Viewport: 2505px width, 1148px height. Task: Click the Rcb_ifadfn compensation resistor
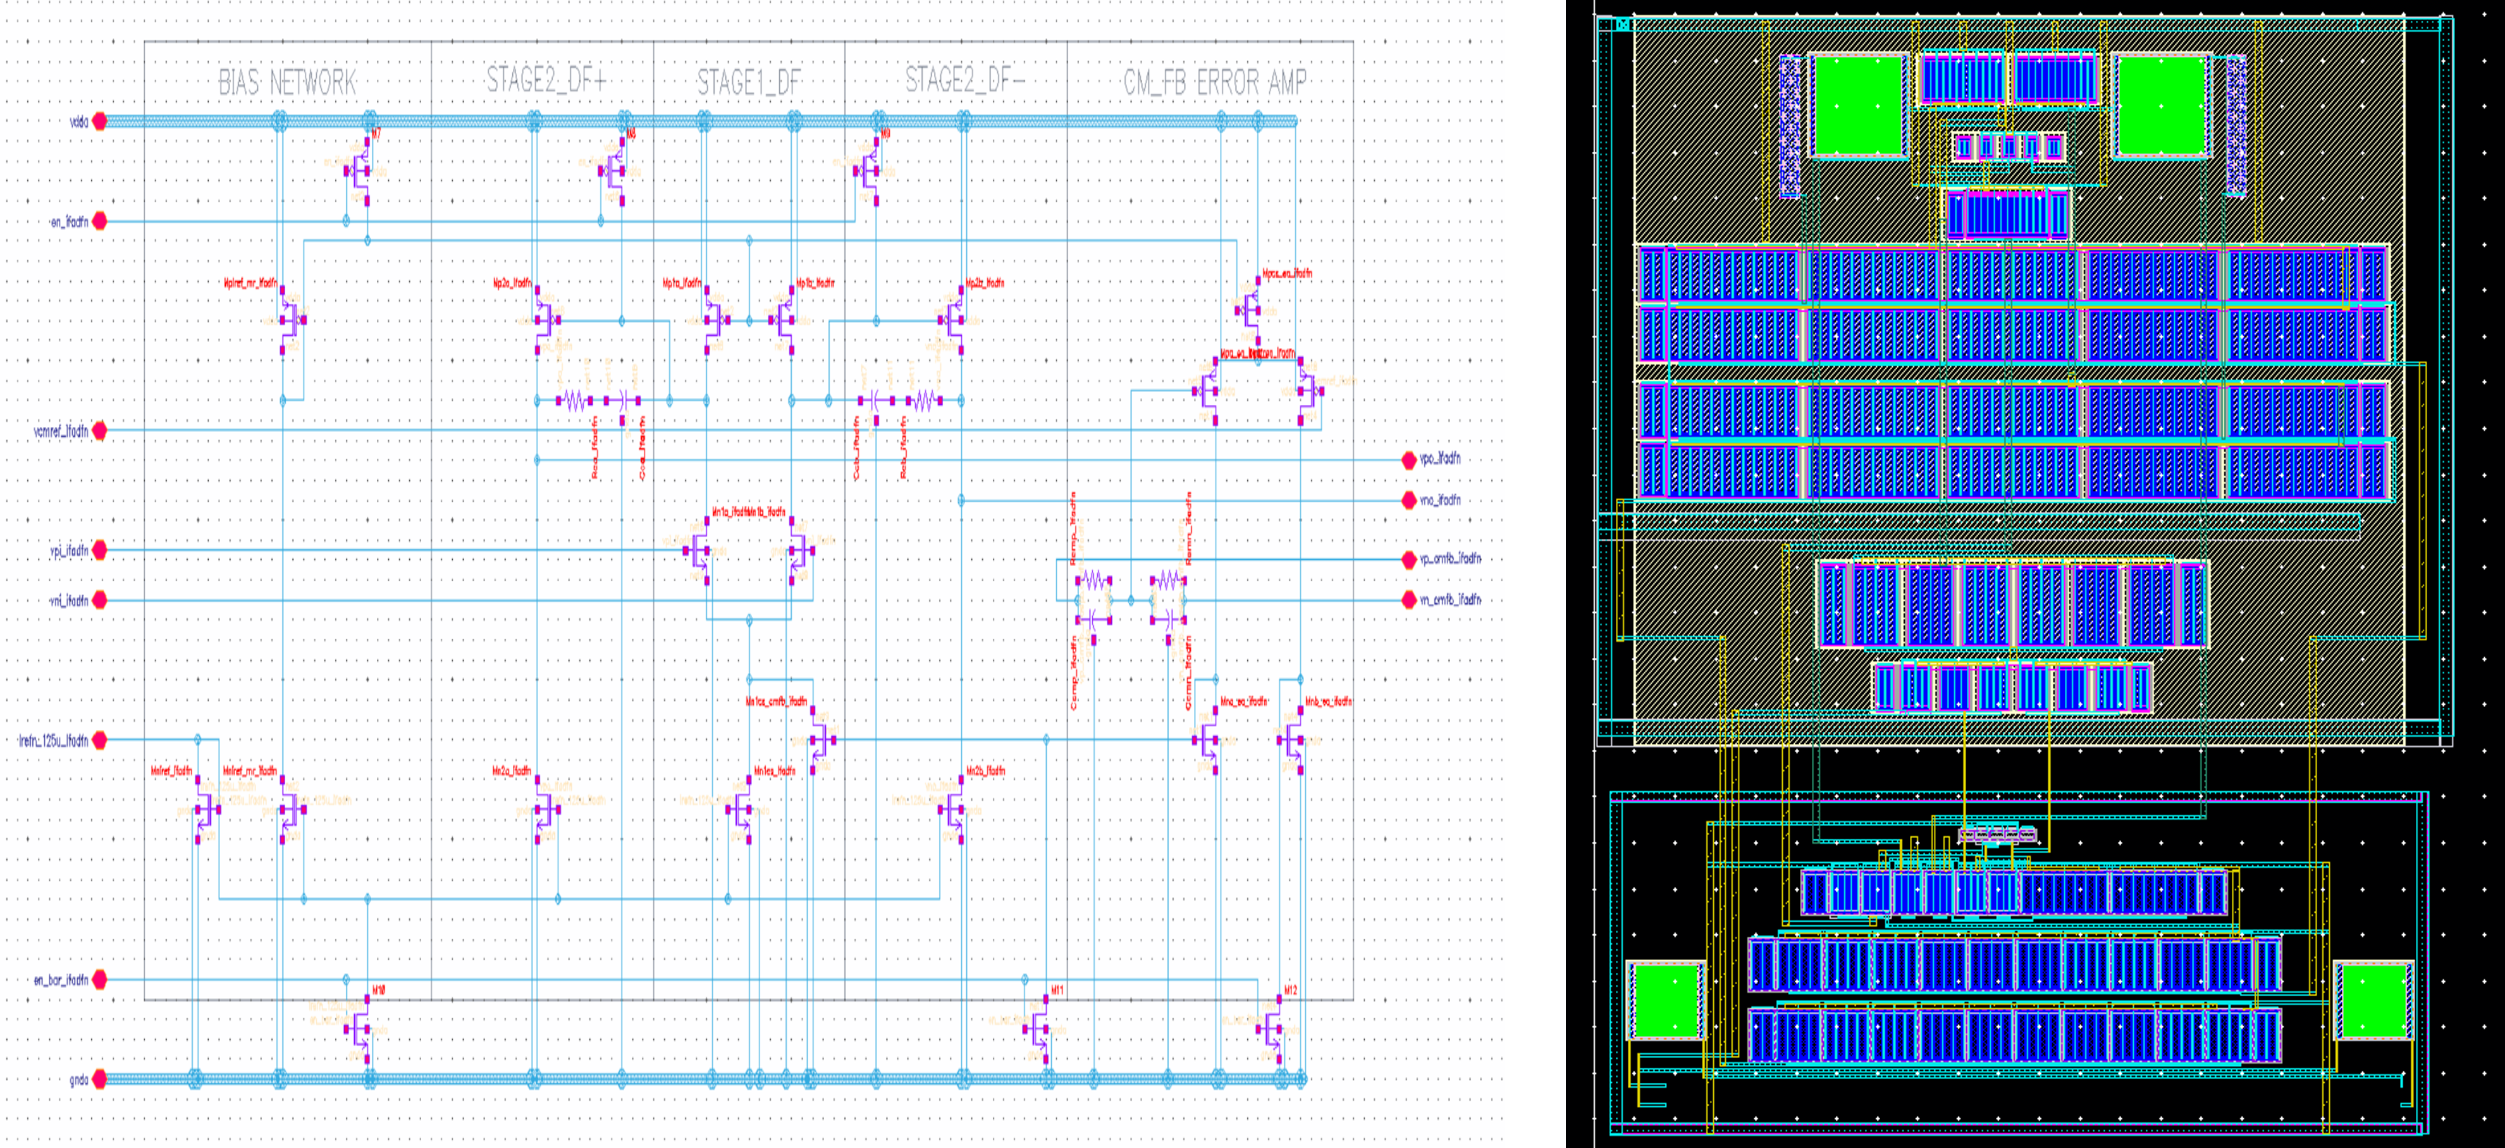click(x=924, y=400)
